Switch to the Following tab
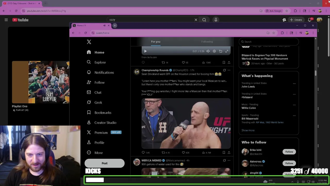 coord(207,42)
